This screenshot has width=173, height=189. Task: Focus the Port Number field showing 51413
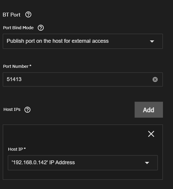pyautogui.click(x=83, y=79)
